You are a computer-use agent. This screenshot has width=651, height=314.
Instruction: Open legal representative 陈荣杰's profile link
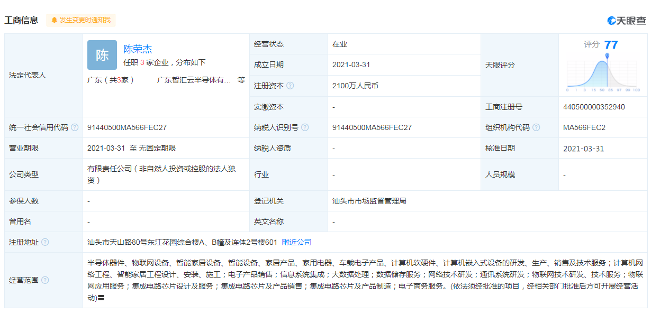coord(138,49)
